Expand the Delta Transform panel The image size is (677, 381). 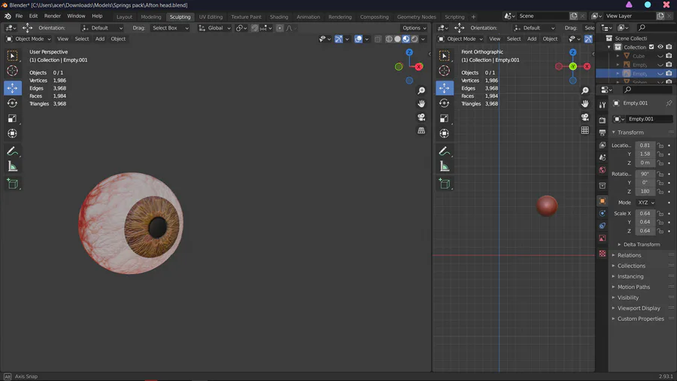click(x=641, y=245)
